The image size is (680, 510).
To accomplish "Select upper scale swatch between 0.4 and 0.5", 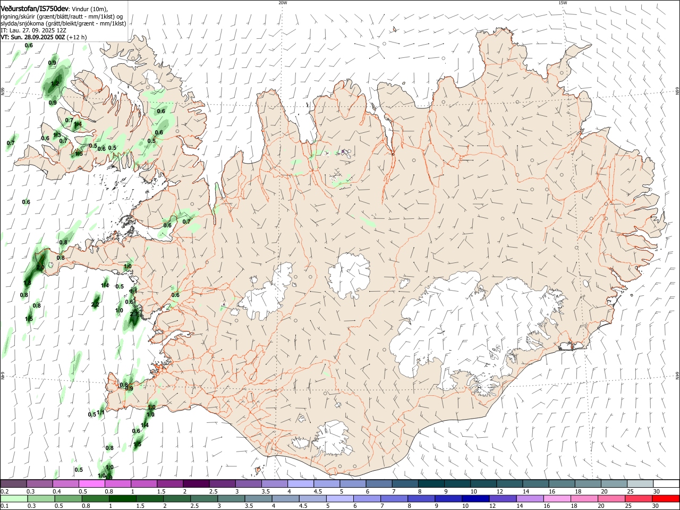I will [x=65, y=483].
